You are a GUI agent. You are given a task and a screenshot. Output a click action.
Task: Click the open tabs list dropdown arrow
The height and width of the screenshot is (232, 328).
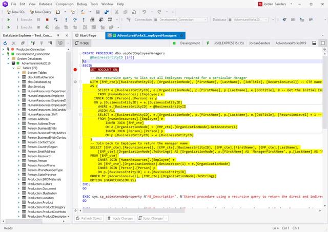(x=323, y=35)
